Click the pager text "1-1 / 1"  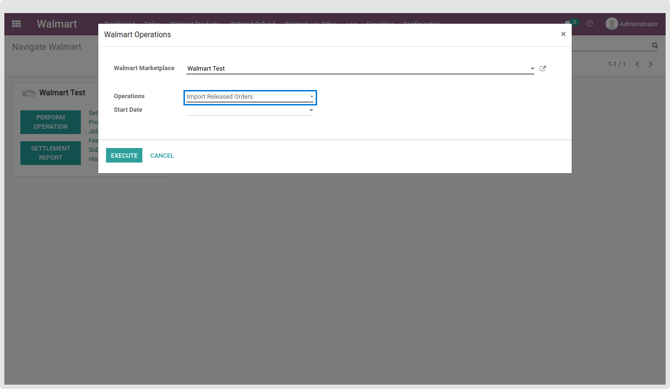[x=617, y=64]
